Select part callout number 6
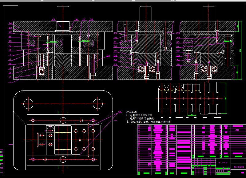246x178 pixels. coord(10,59)
